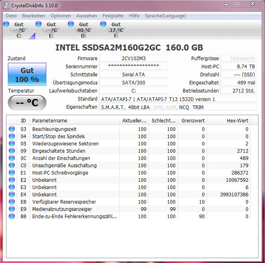This screenshot has width=265, height=263.
Task: Click the masked Seriennummer field
Action: [x=134, y=66]
